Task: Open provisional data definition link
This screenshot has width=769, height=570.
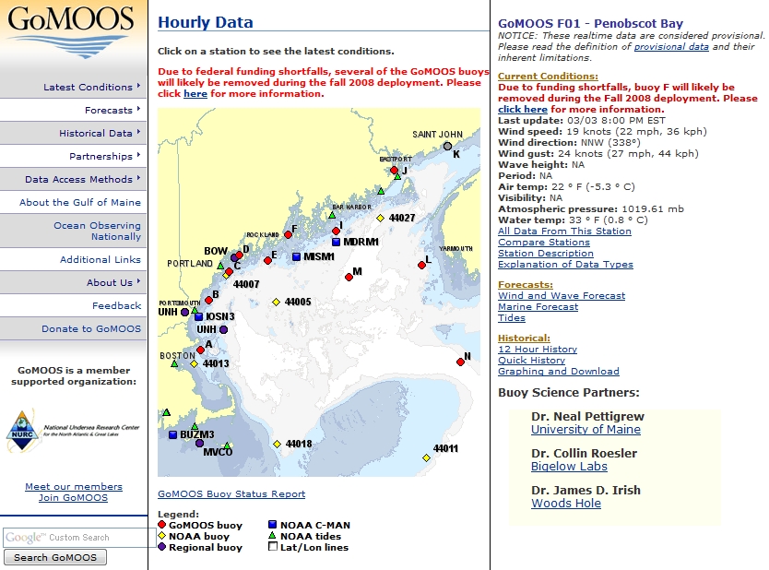Action: pyautogui.click(x=671, y=47)
